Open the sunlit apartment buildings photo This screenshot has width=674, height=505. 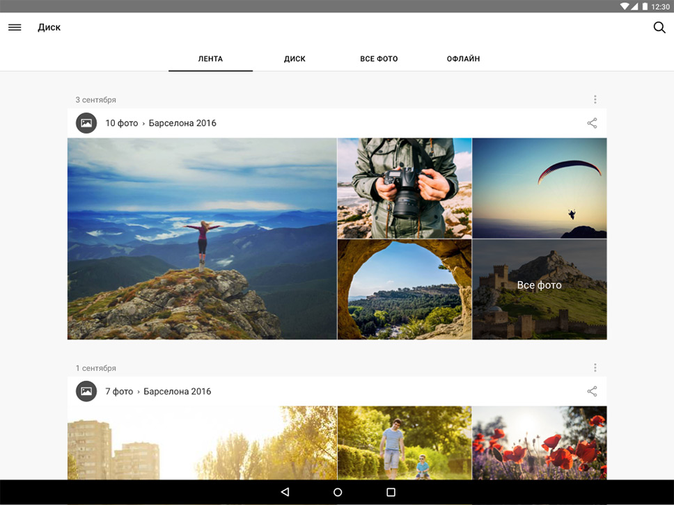coord(202,442)
